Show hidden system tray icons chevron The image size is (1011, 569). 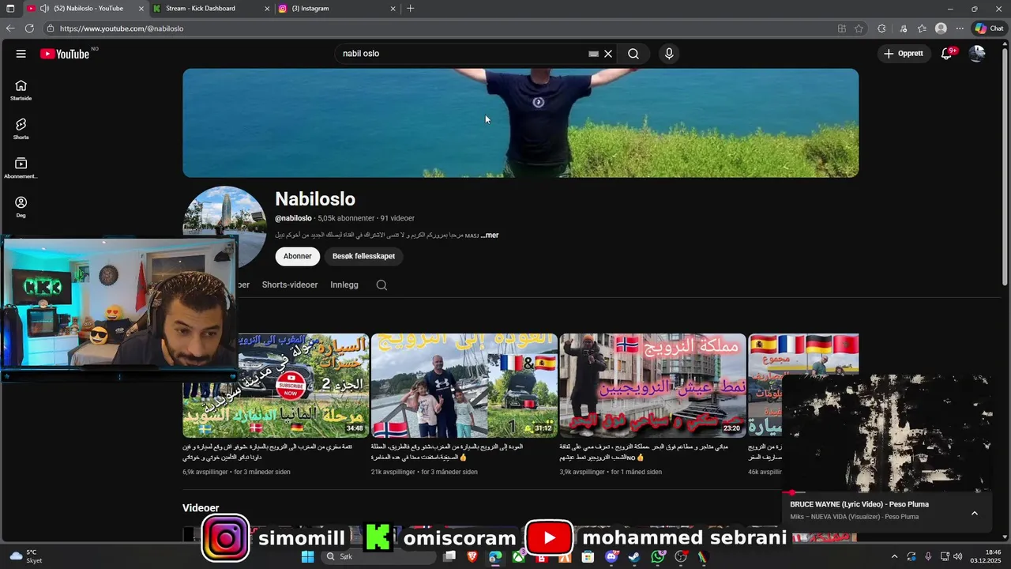pyautogui.click(x=894, y=557)
